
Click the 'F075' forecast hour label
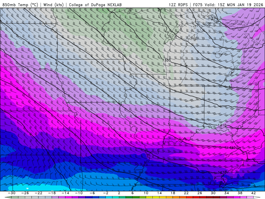coord(198,5)
